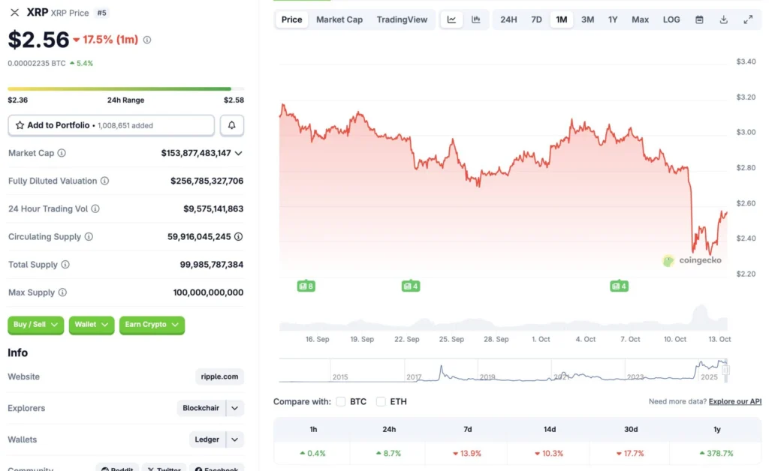Click the line chart view icon
This screenshot has height=471, width=769.
tap(451, 19)
